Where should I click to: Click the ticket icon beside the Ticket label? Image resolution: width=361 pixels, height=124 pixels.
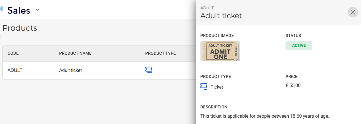pos(204,86)
